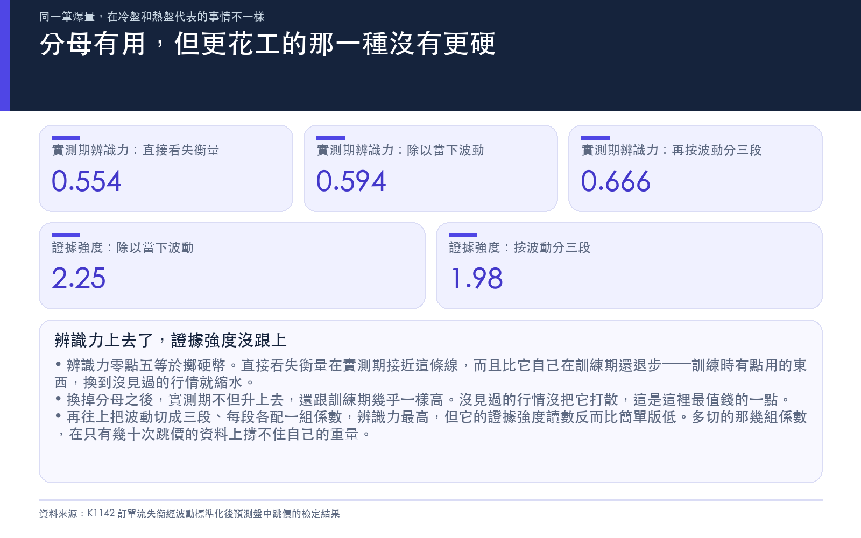This screenshot has width=861, height=538.
Task: Click the value 0.554
Action: tap(87, 181)
